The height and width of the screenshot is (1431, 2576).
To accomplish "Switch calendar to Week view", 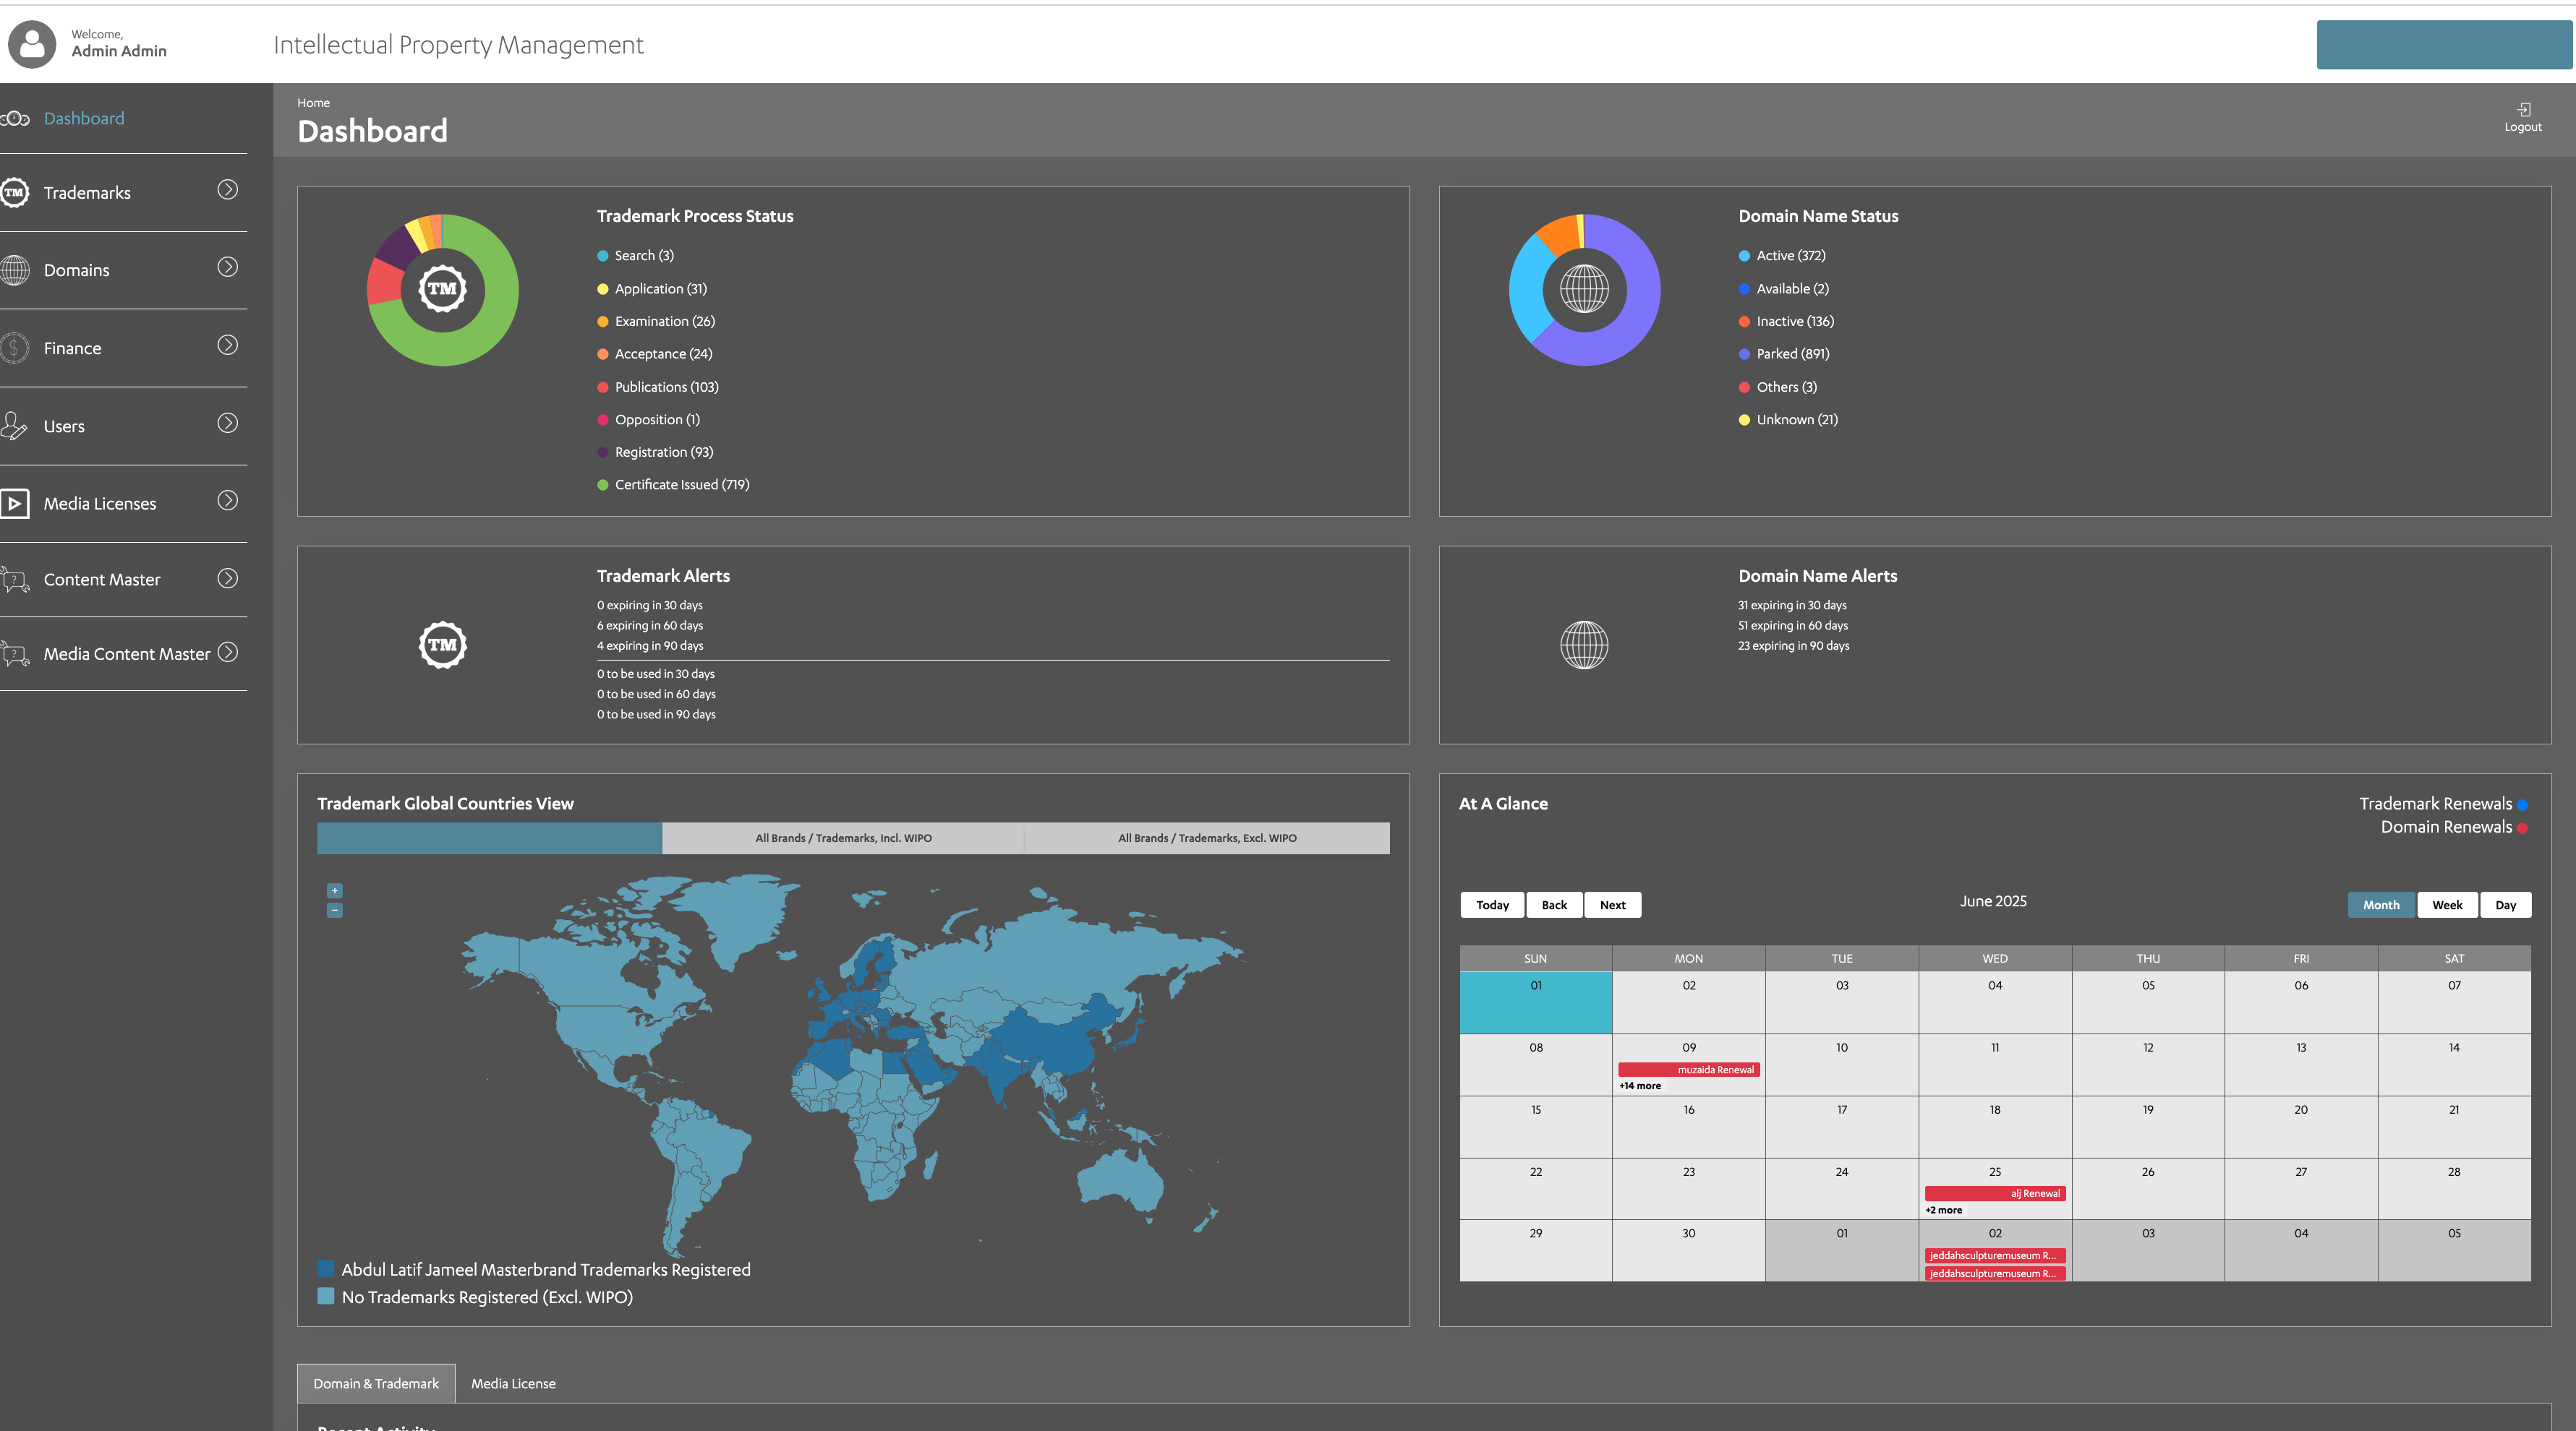I will pos(2447,906).
